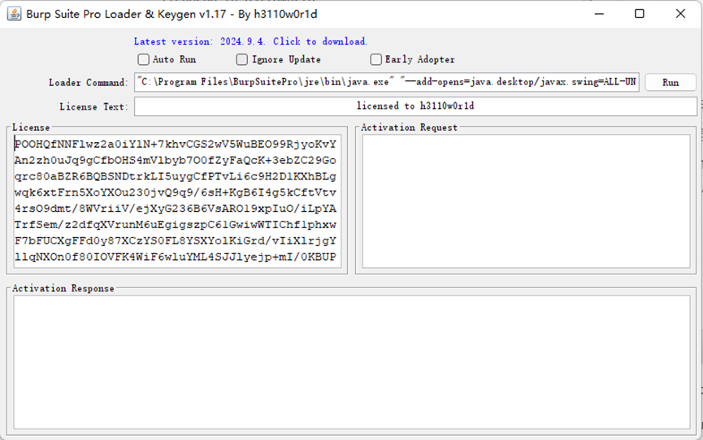This screenshot has height=440, width=703.
Task: Click the license line starting with 4rsO9dmt
Action: tap(176, 209)
